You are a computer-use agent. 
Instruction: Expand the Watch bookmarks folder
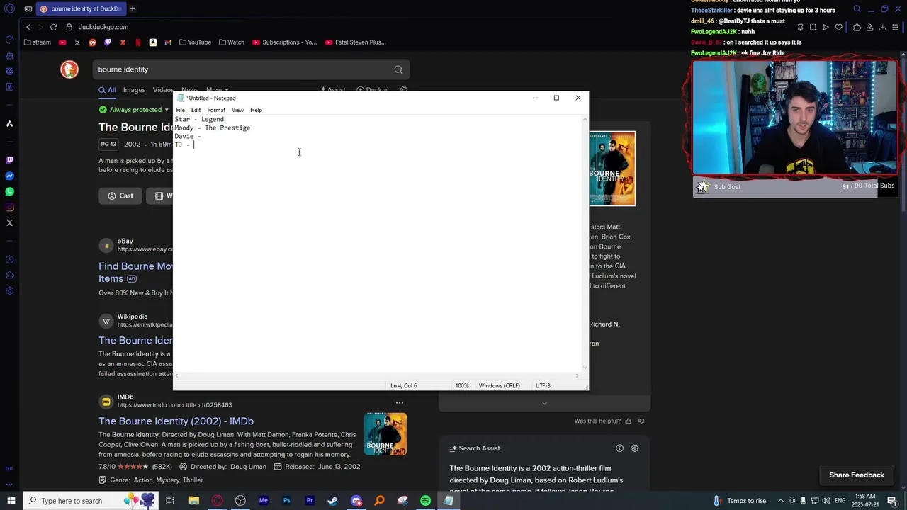point(231,42)
